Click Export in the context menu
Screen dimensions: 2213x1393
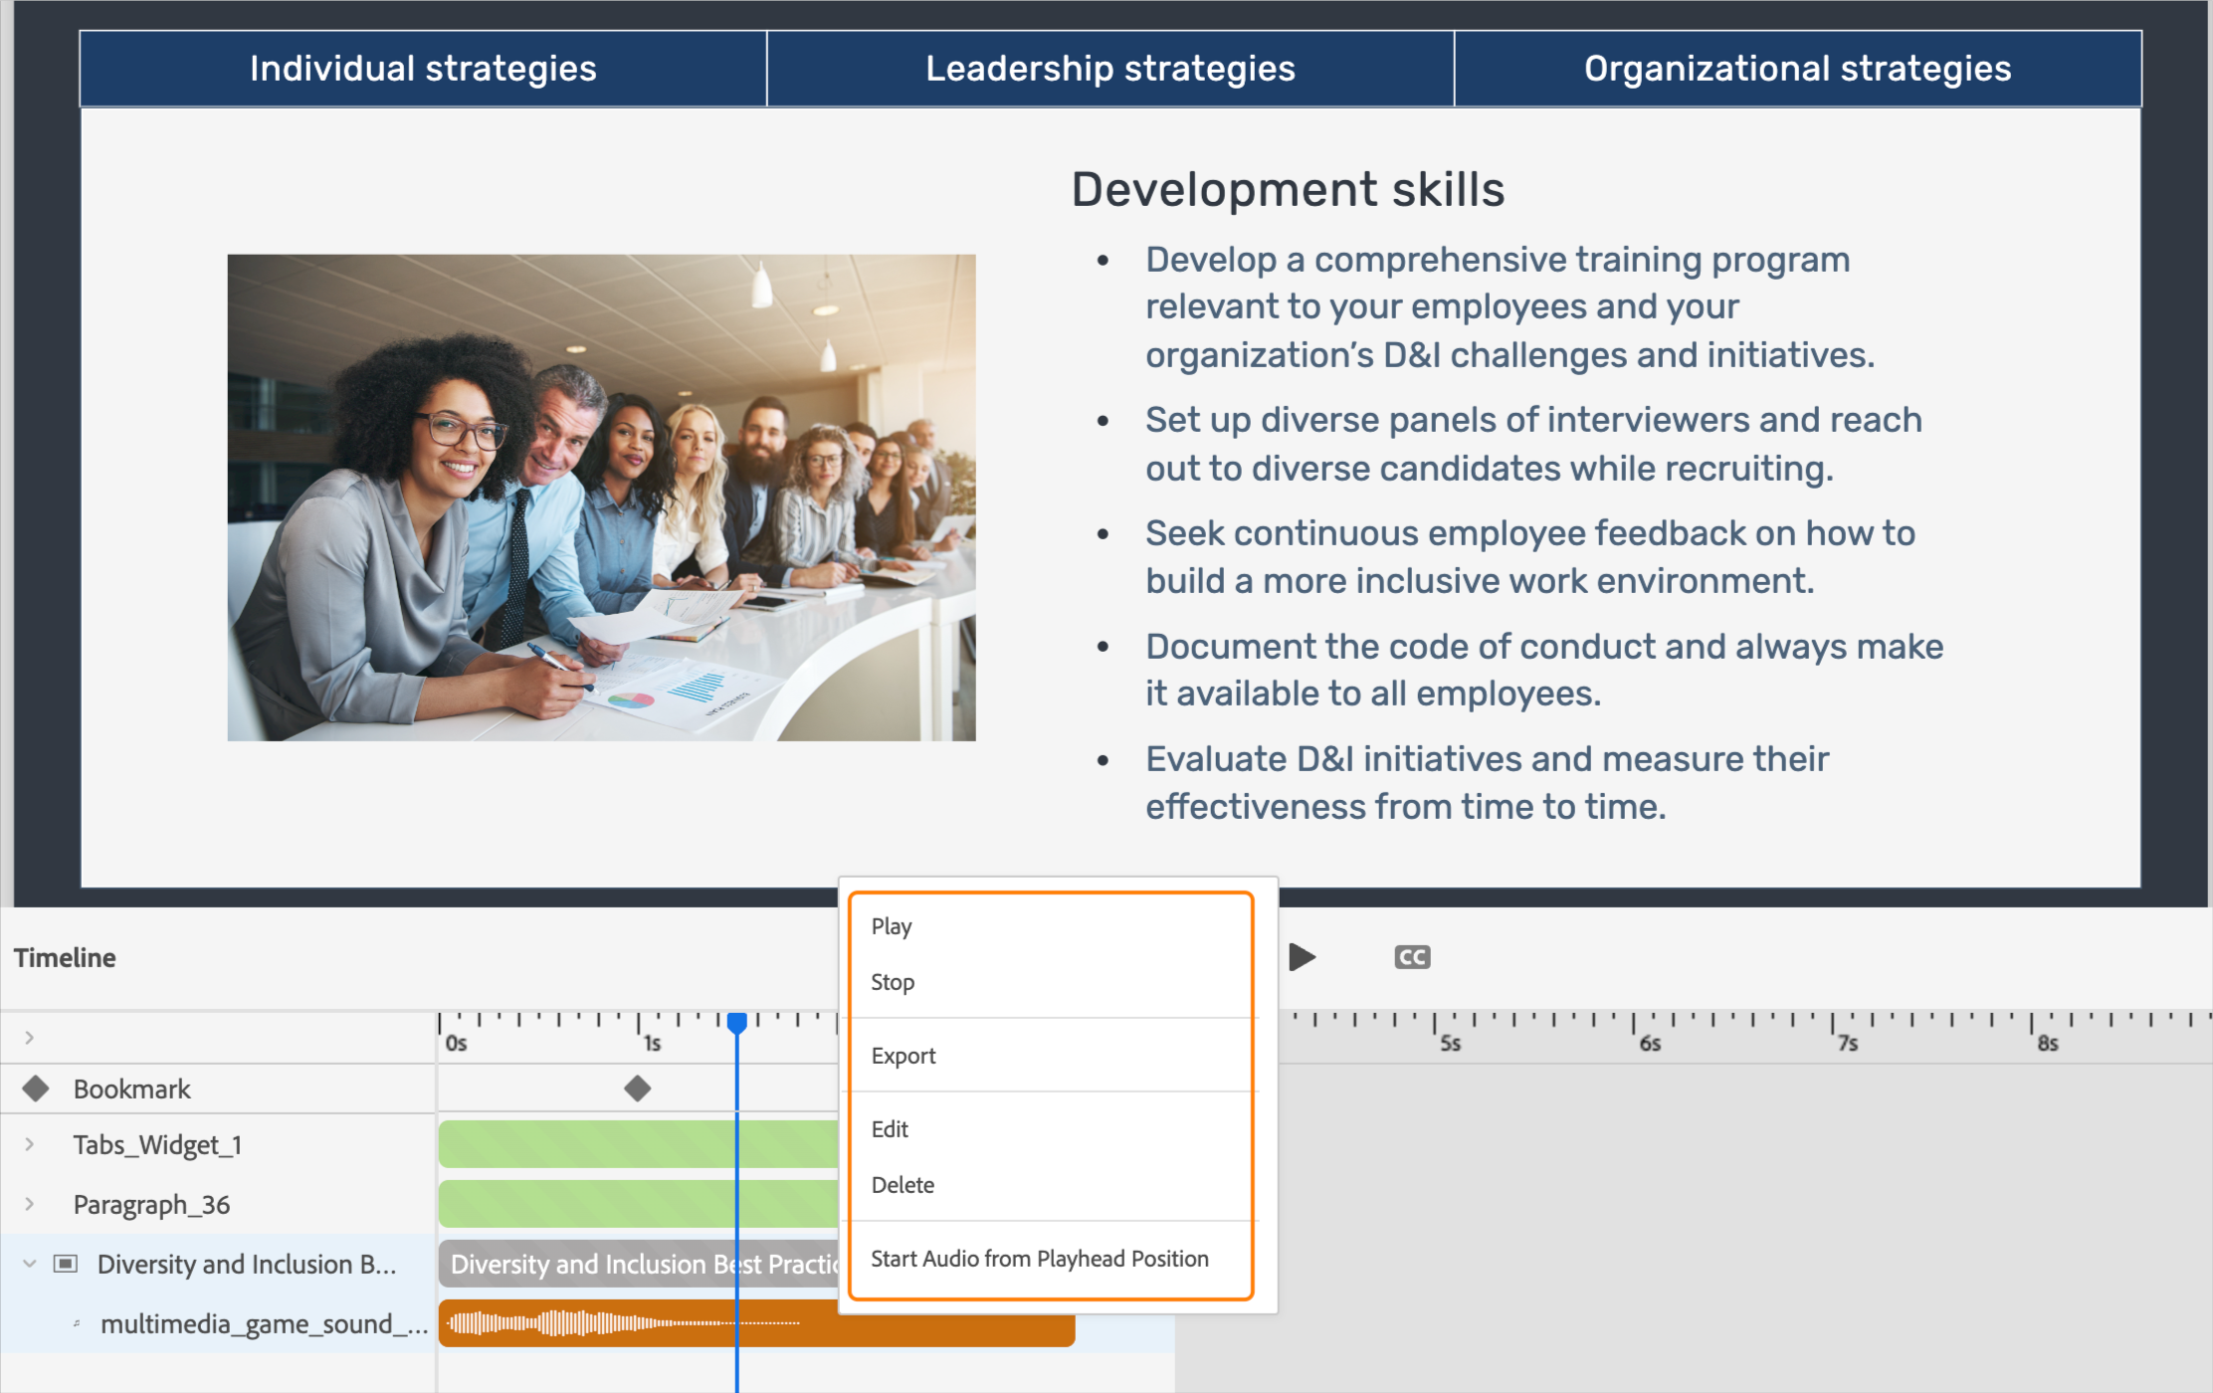click(x=903, y=1056)
